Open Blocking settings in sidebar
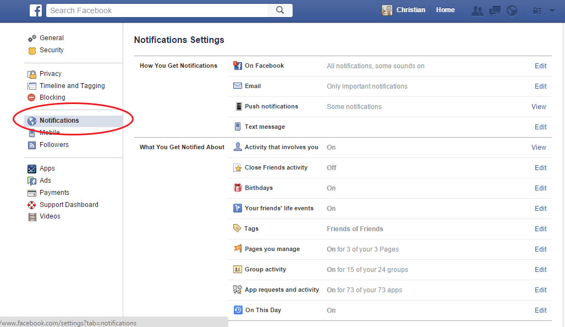Viewport: 565px width, 327px height. point(52,97)
